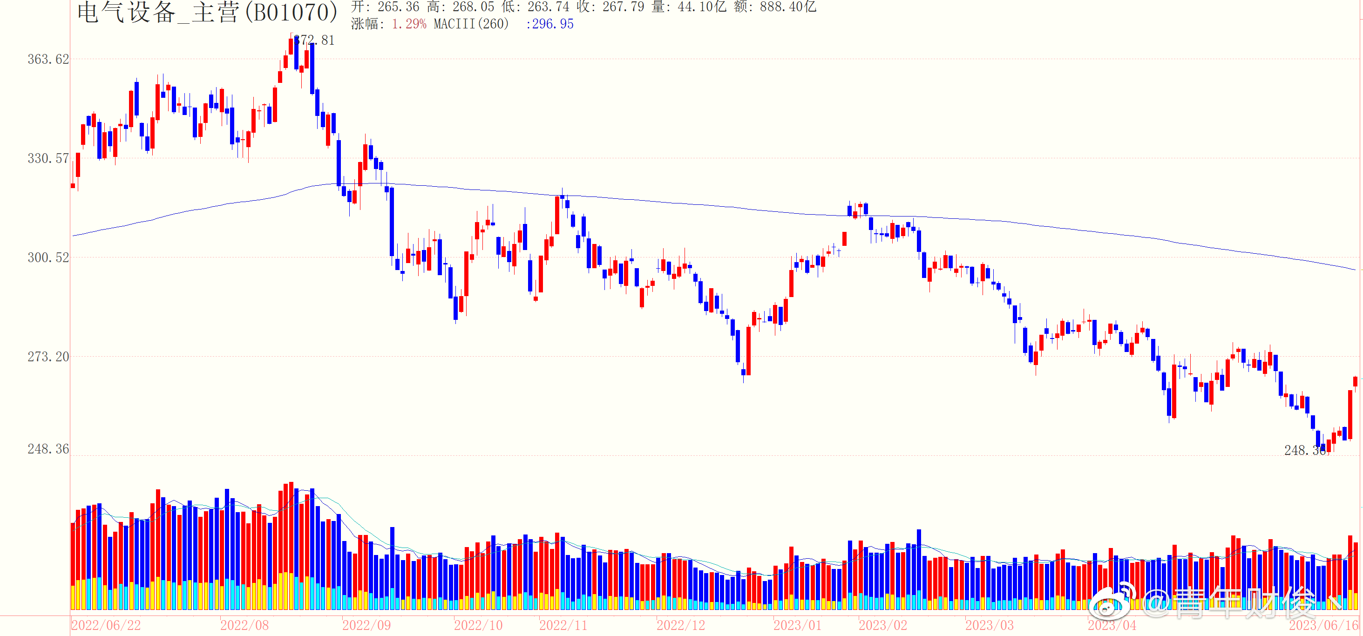Click the y-axis label 248.36
This screenshot has width=1363, height=636.
pyautogui.click(x=48, y=449)
